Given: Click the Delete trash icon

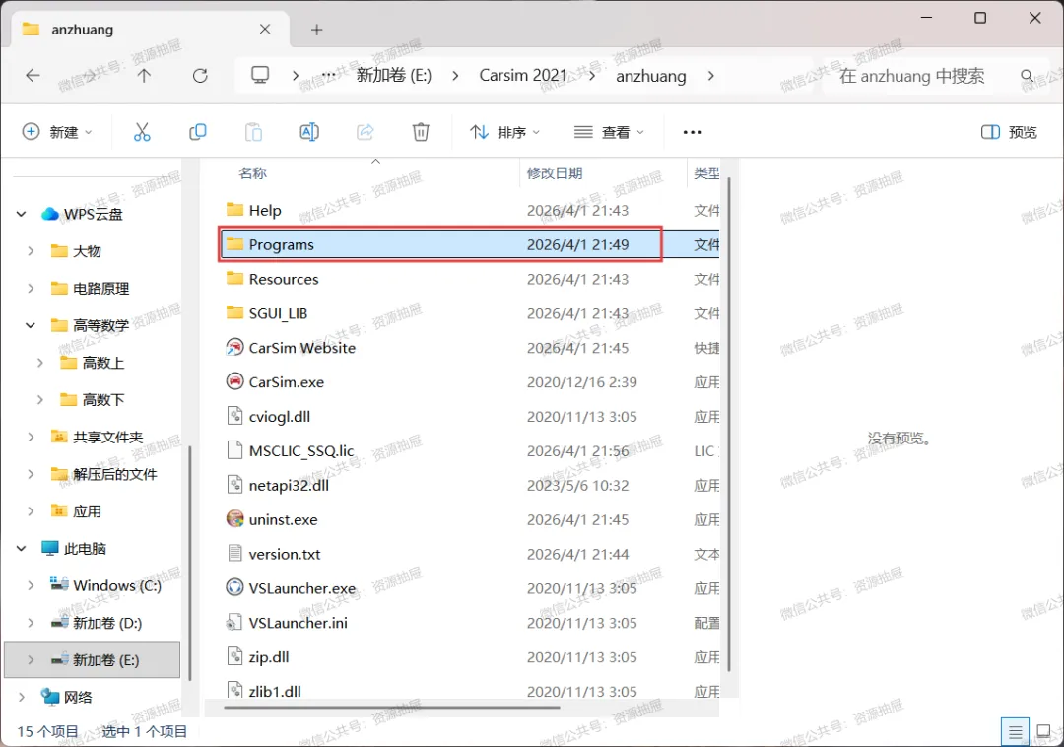Looking at the screenshot, I should click(421, 132).
